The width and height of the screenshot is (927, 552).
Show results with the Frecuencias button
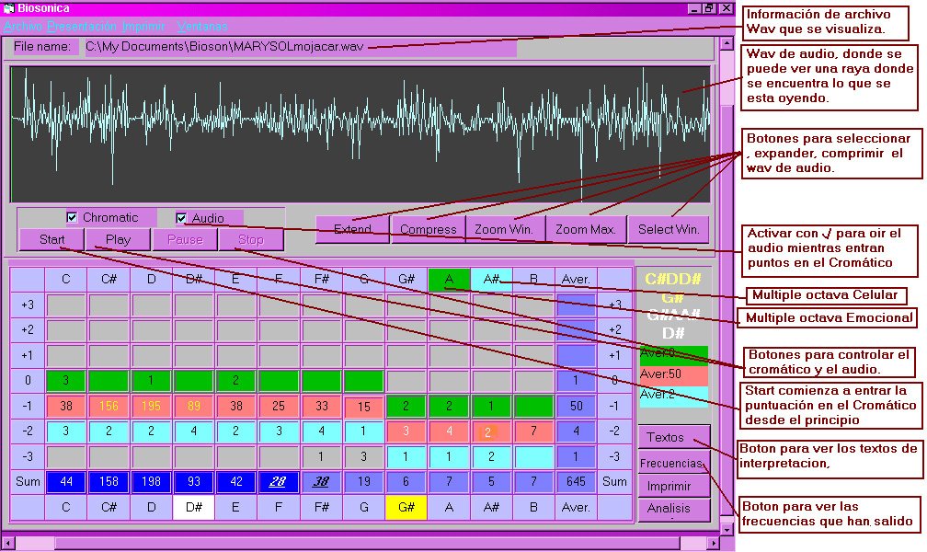point(673,463)
